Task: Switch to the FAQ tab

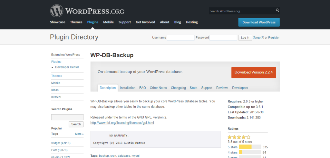Action: coord(142,88)
